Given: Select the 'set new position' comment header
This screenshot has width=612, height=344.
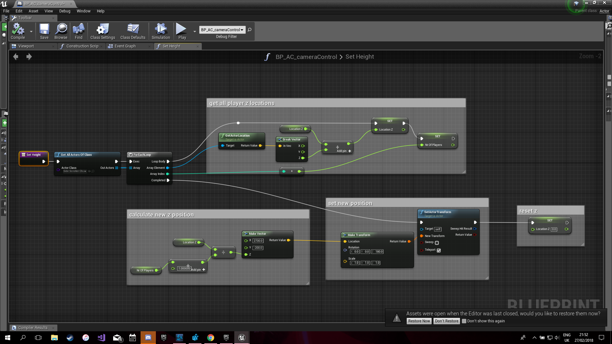Looking at the screenshot, I should tap(407, 203).
